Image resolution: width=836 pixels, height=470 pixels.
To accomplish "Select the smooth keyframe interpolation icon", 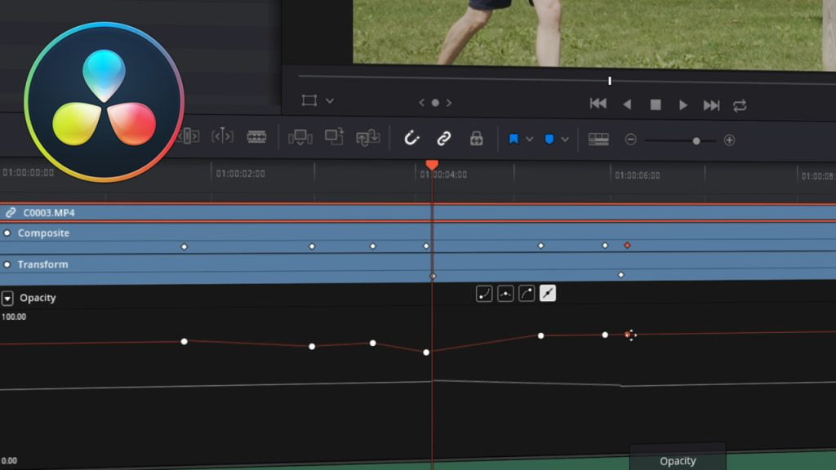I will tap(505, 292).
